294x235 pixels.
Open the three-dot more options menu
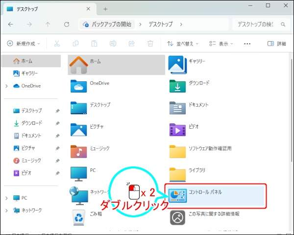click(247, 44)
